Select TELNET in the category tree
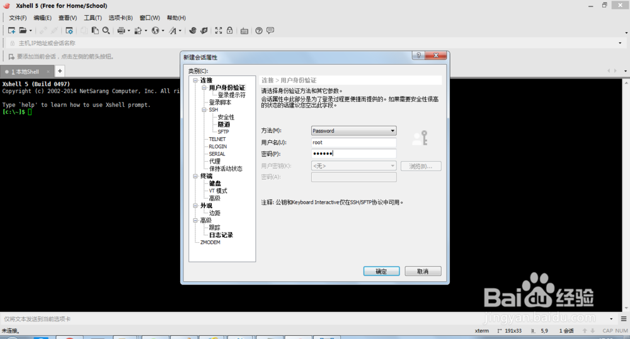This screenshot has width=630, height=339. tap(217, 139)
